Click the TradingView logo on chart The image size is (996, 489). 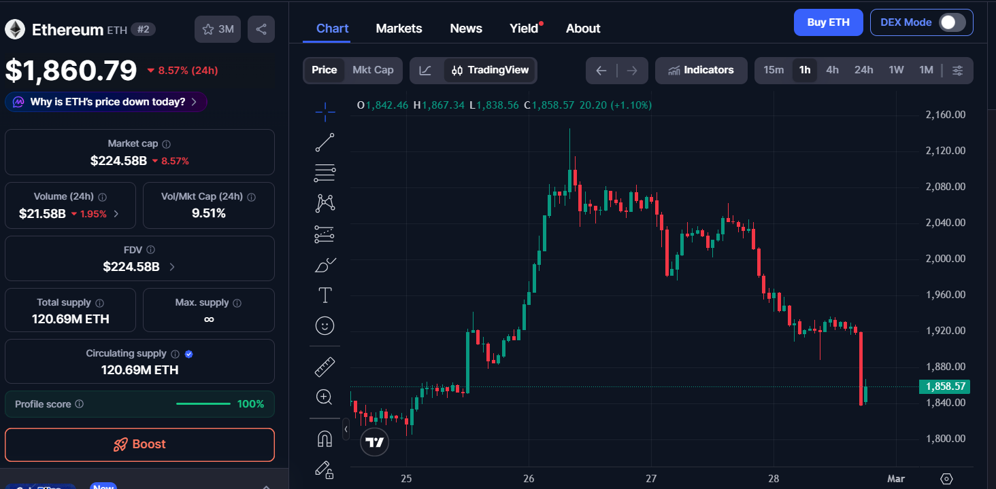pyautogui.click(x=374, y=442)
